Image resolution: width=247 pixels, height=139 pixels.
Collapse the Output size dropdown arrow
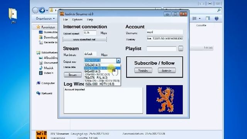coord(118,61)
